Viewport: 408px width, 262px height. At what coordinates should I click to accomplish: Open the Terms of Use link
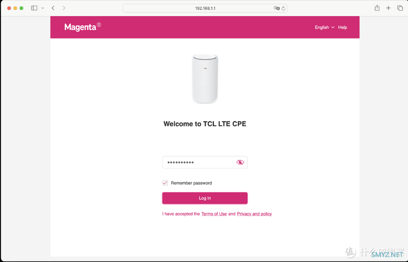(214, 214)
